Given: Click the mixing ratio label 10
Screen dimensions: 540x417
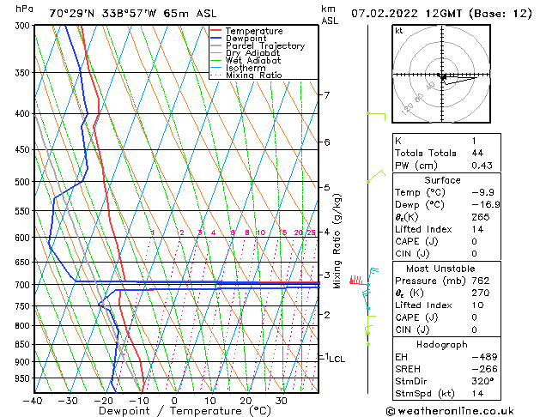Looking at the screenshot, I should [x=261, y=233].
